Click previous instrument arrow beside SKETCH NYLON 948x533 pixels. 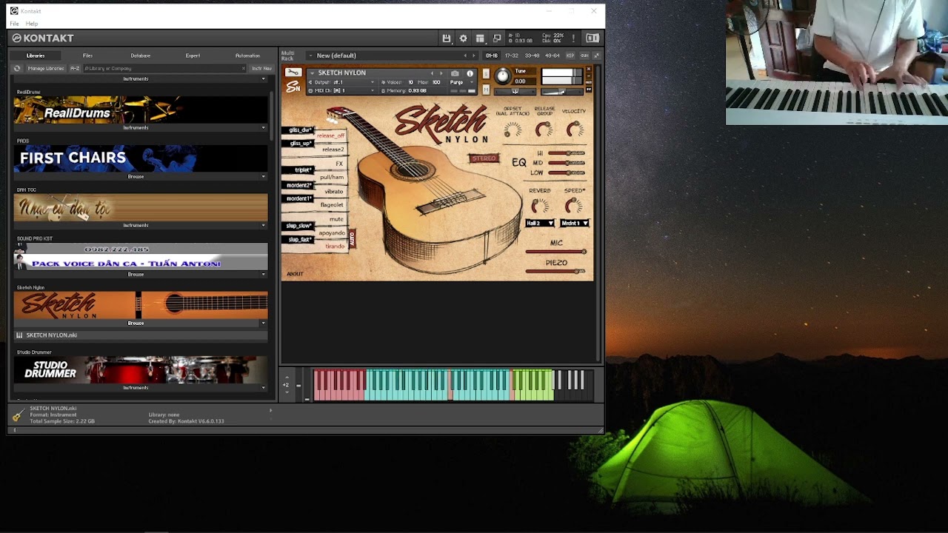433,73
